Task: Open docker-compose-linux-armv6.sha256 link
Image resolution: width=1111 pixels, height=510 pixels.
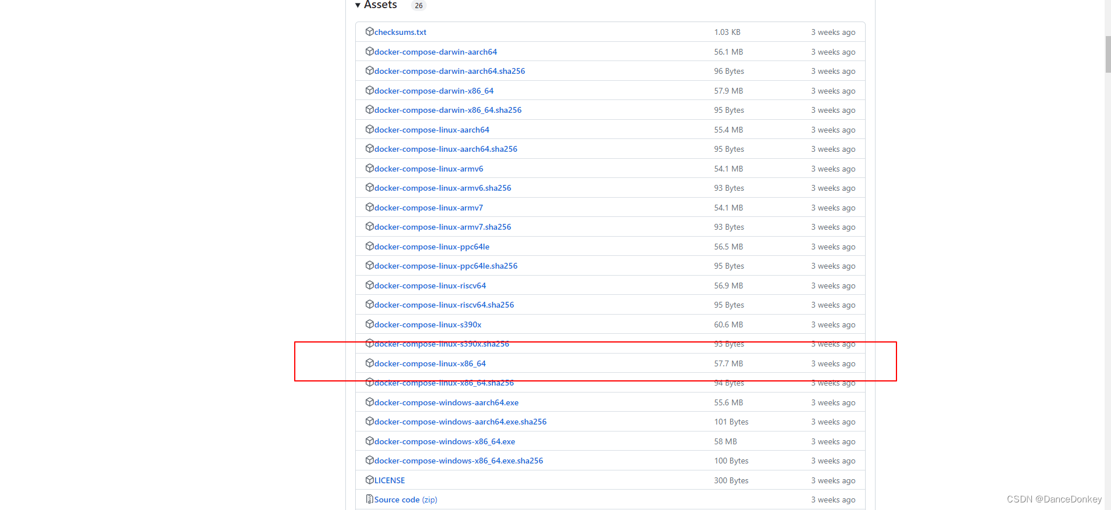Action: click(442, 188)
